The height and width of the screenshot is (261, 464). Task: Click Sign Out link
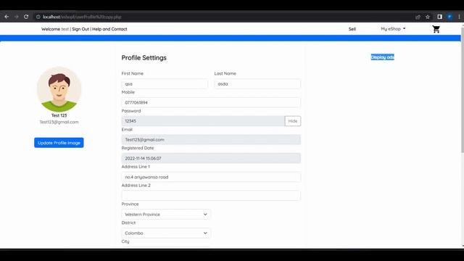(x=80, y=29)
